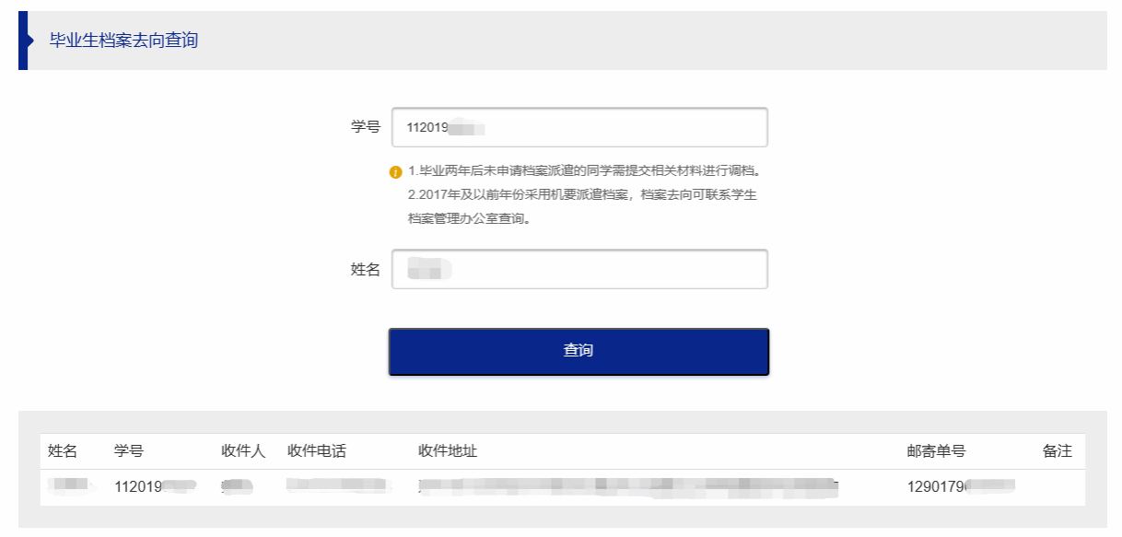Click the 学号 input field
This screenshot has height=537, width=1122.
coord(579,128)
